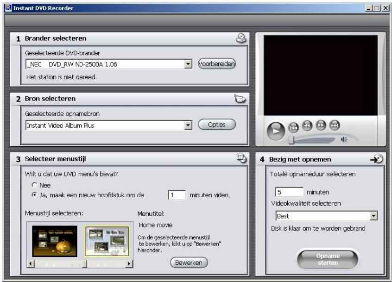The width and height of the screenshot is (392, 282).
Task: Click the _NEC DVD_RW ND-2500A combo box
Action: tap(109, 64)
